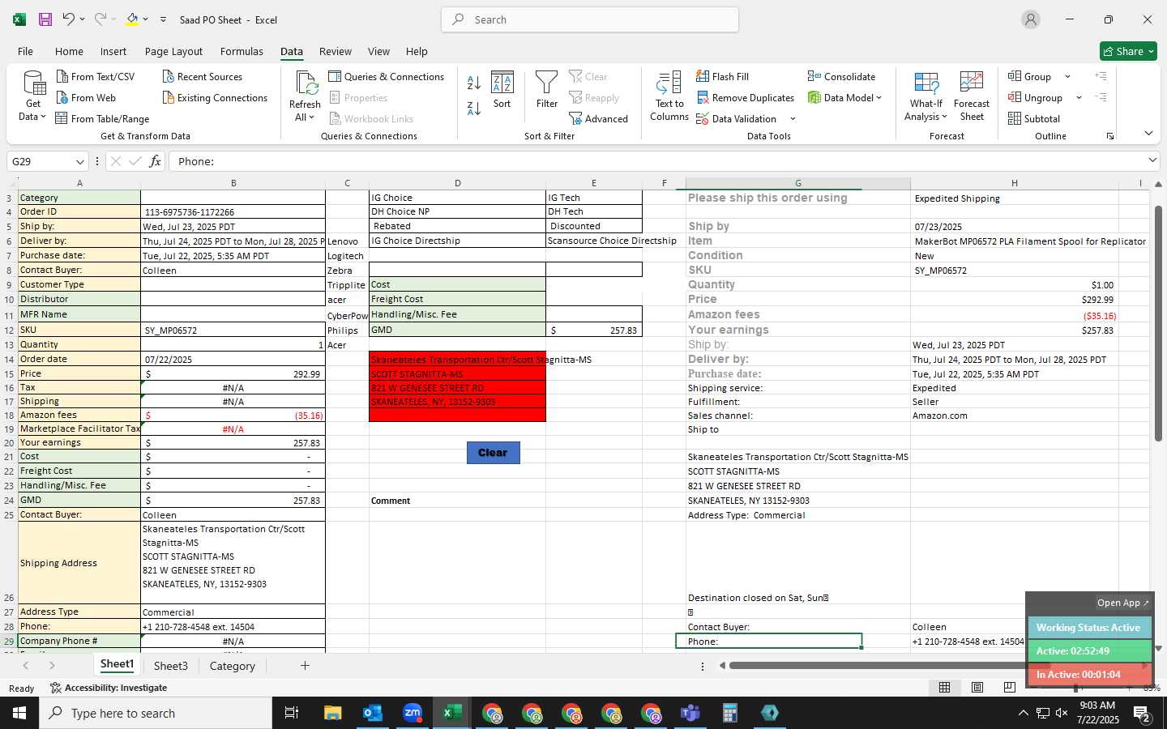Click the Search box in title bar
The height and width of the screenshot is (729, 1167).
(x=590, y=19)
